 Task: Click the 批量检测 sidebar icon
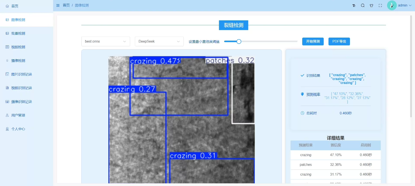(7, 33)
